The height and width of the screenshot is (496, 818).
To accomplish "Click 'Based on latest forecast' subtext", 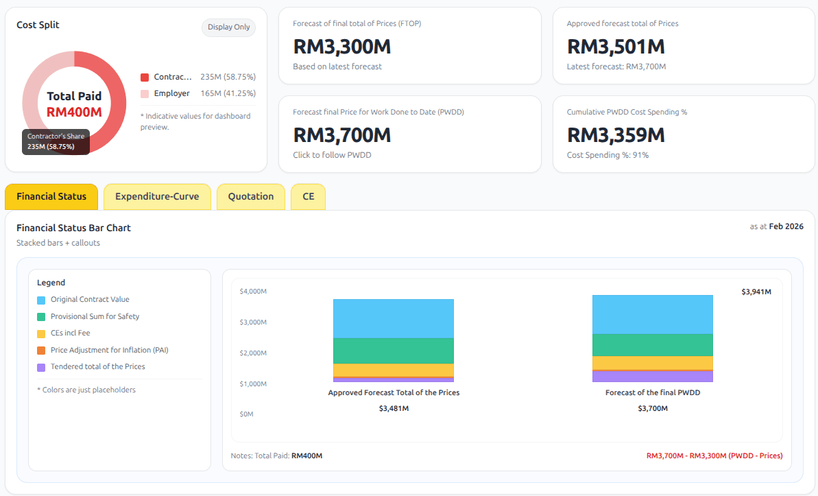I will (x=337, y=67).
